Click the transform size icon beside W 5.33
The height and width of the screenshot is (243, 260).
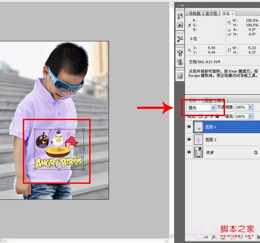(230, 50)
